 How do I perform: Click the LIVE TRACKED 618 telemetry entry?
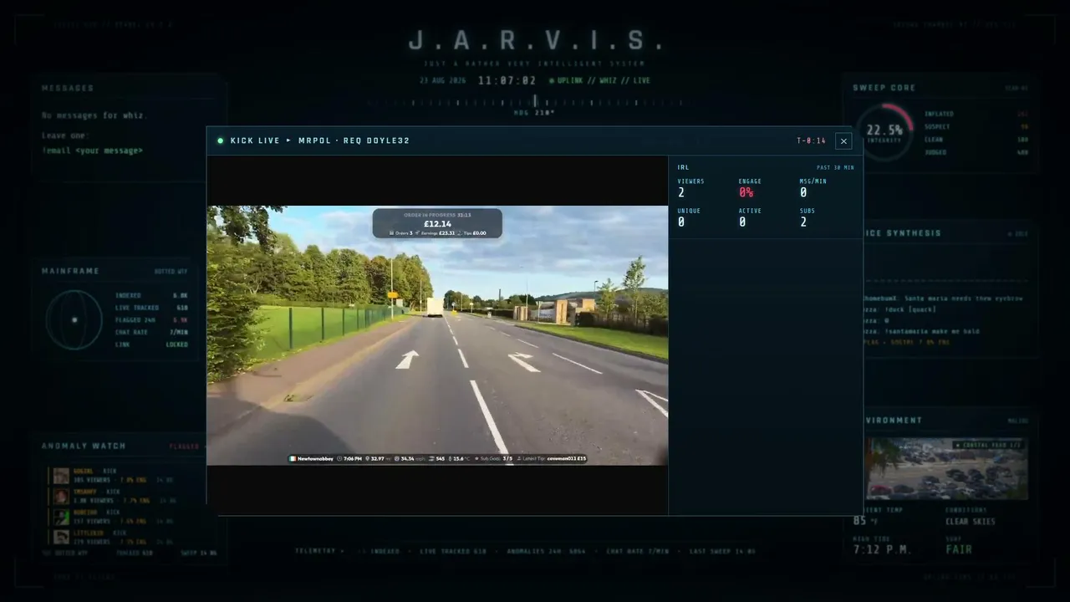[453, 552]
